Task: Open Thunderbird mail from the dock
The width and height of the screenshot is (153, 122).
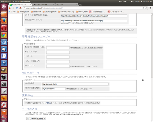Action: tap(4, 49)
